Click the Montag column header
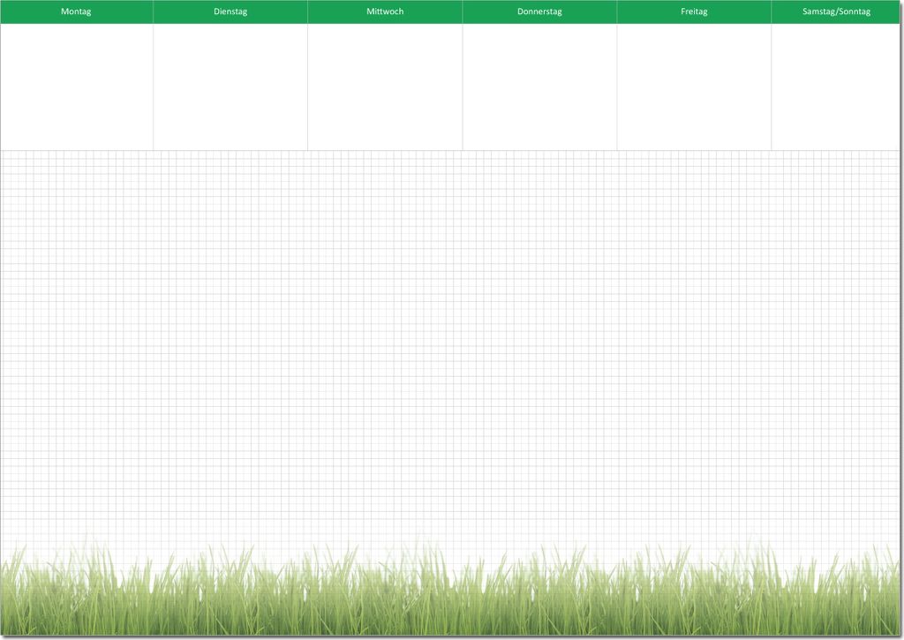The height and width of the screenshot is (640, 904). (76, 11)
